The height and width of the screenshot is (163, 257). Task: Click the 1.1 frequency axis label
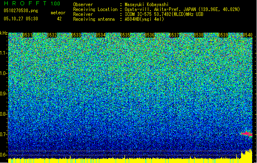(4, 53)
